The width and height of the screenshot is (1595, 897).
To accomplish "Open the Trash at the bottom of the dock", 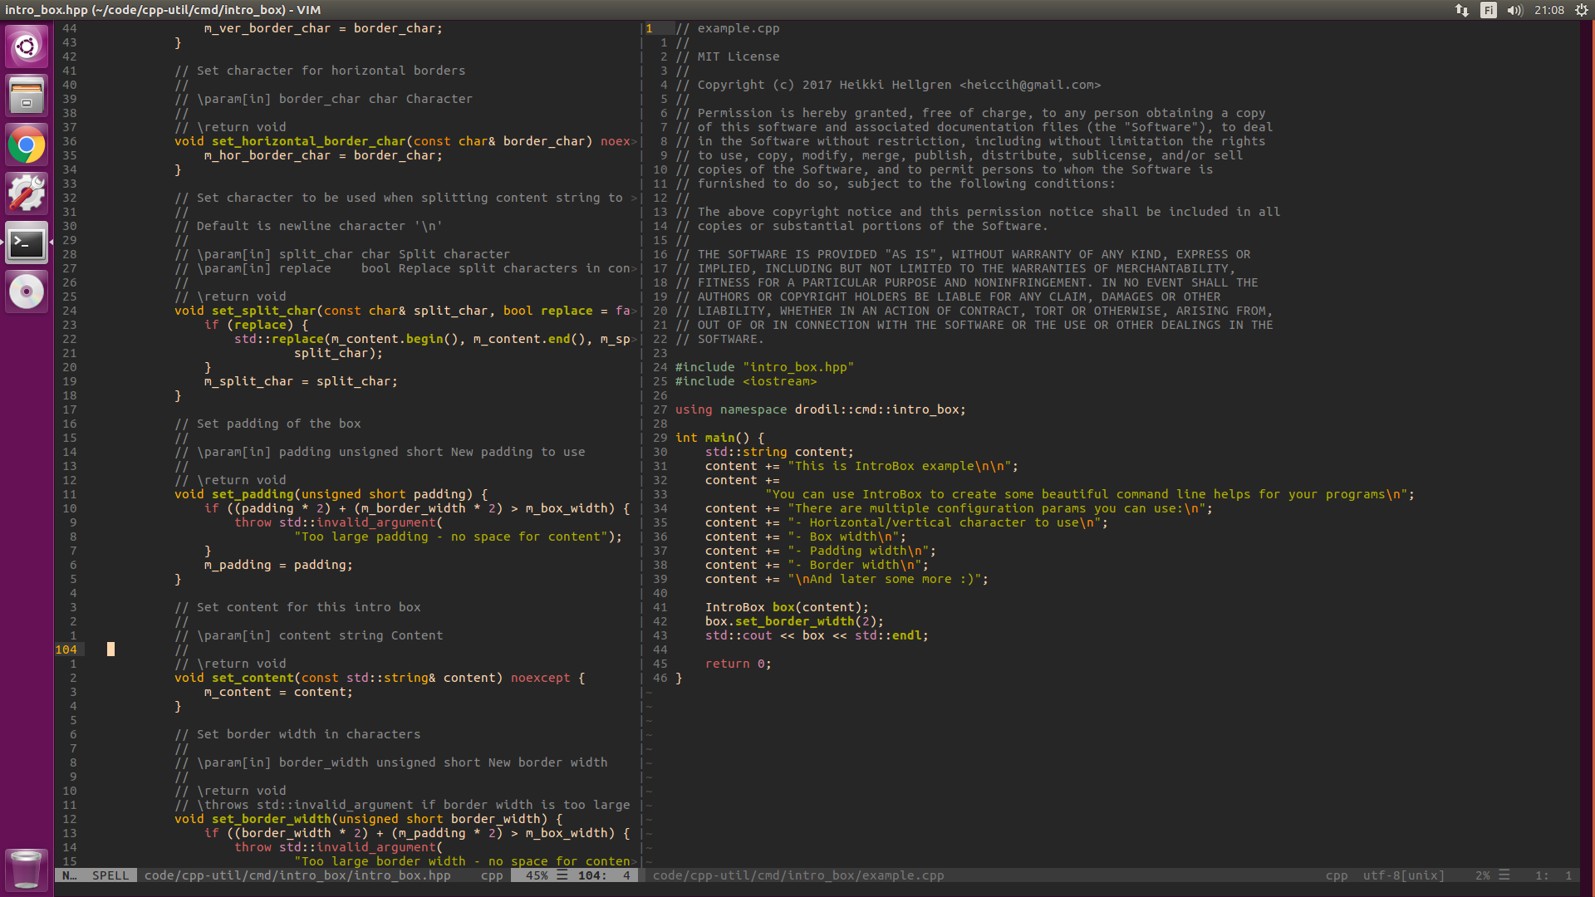I will 27,869.
